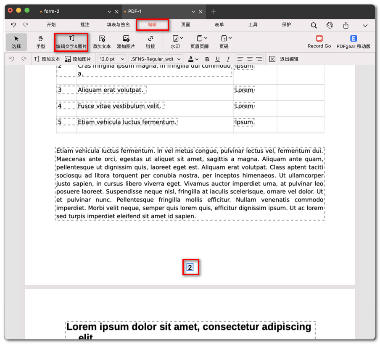Open the font color picker
This screenshot has height=344, width=380.
[x=193, y=59]
